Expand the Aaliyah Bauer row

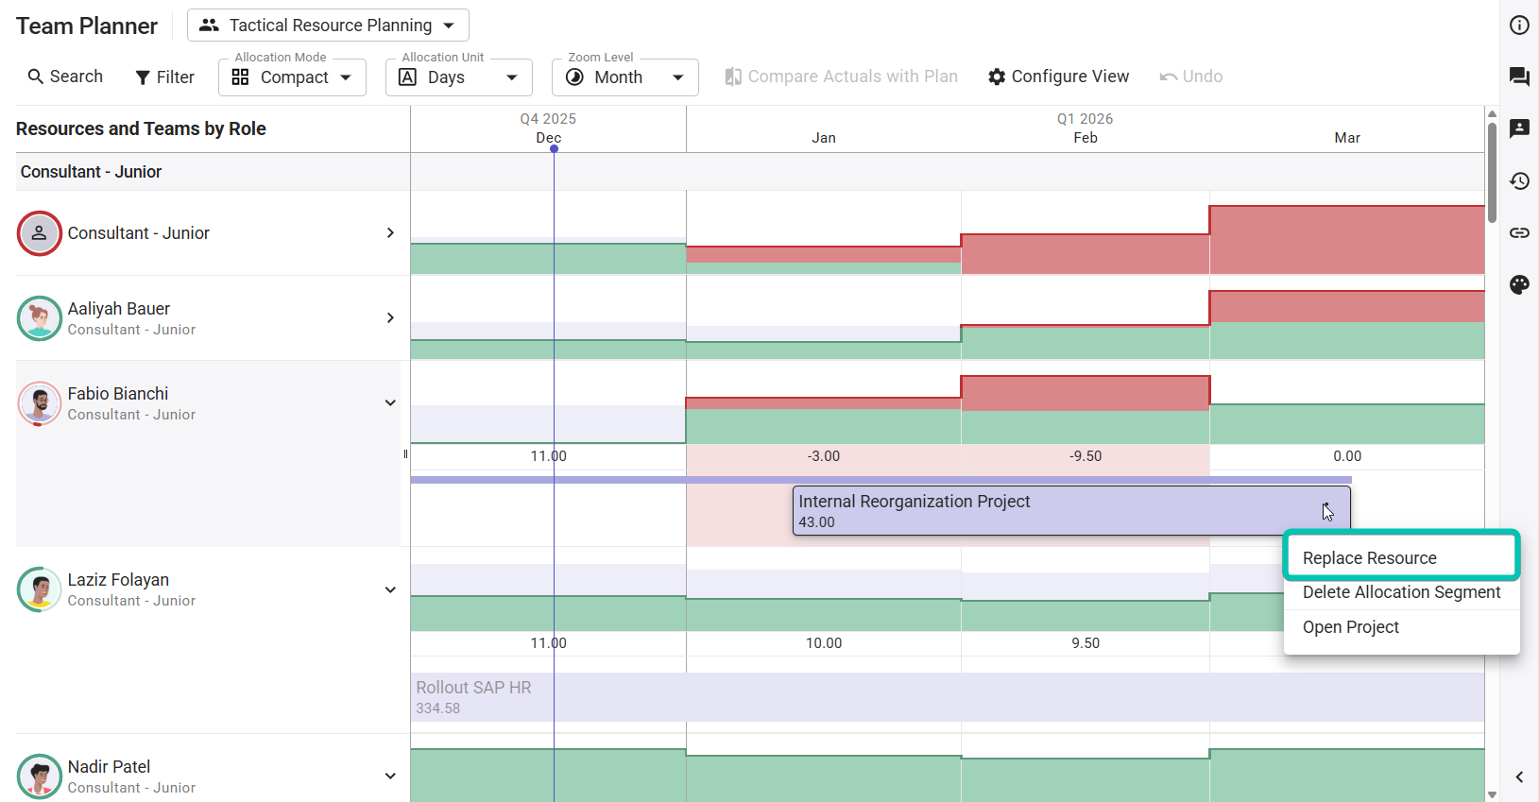[390, 318]
